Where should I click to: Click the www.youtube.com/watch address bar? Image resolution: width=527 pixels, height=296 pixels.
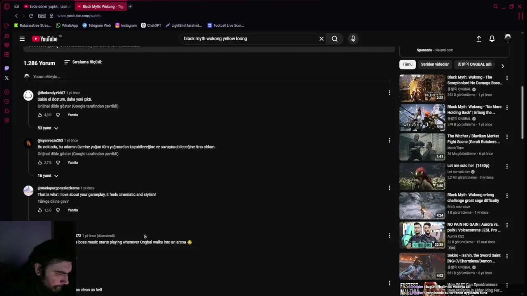[79, 16]
